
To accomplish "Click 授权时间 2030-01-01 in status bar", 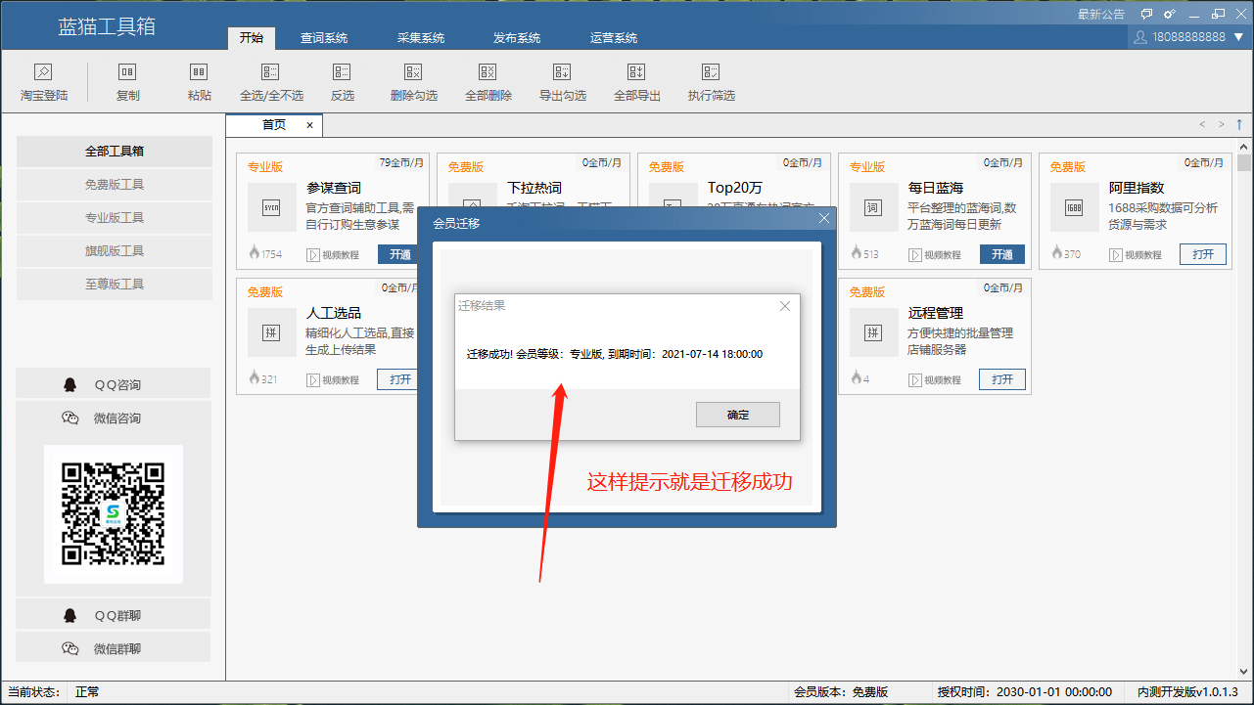I will (1025, 692).
